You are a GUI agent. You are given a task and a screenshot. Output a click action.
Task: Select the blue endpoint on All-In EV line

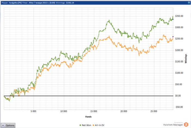click(x=173, y=37)
